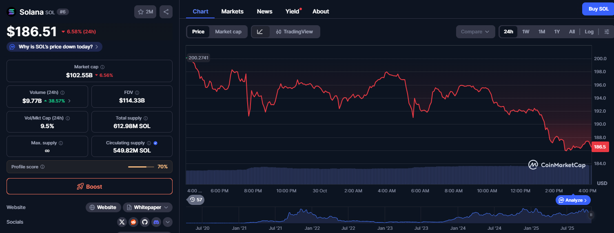
Task: Switch to TradingView chart mode
Action: tap(295, 32)
